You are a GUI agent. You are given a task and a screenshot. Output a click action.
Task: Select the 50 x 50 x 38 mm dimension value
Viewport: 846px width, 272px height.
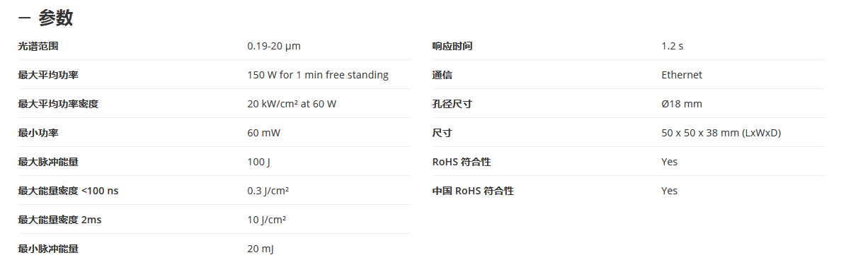(721, 134)
